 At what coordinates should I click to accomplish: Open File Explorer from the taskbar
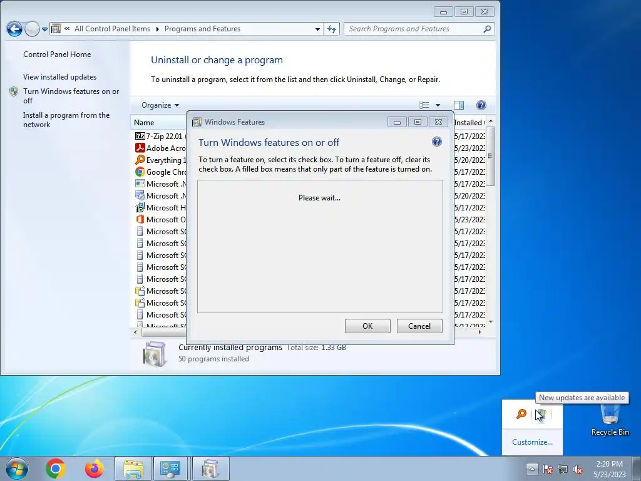[133, 468]
